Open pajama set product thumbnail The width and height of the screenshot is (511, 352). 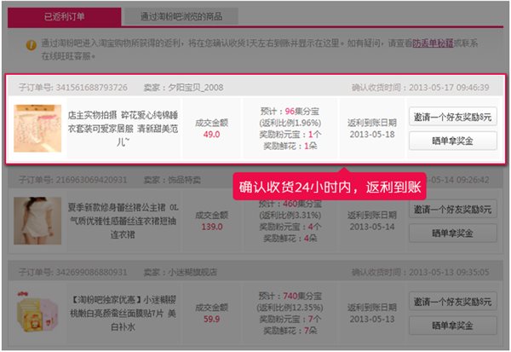coord(37,128)
